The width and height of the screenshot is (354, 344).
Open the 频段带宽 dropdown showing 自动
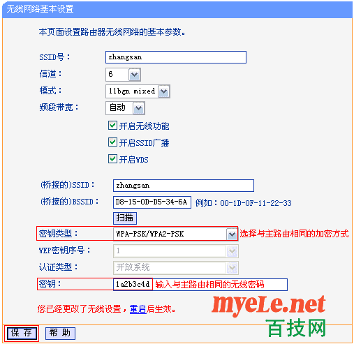pos(125,108)
